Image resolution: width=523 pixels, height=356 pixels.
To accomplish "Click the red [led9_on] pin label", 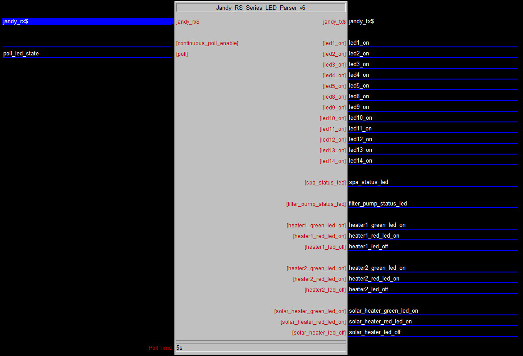I will pos(334,107).
